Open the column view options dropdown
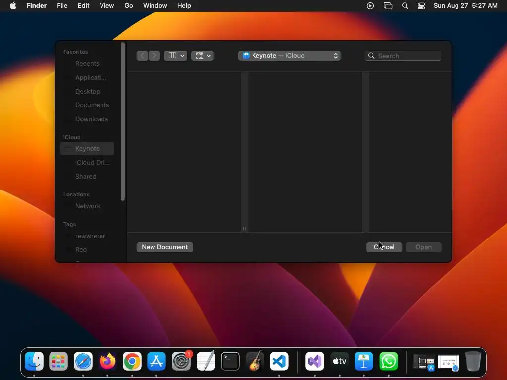507x380 pixels. pyautogui.click(x=175, y=56)
